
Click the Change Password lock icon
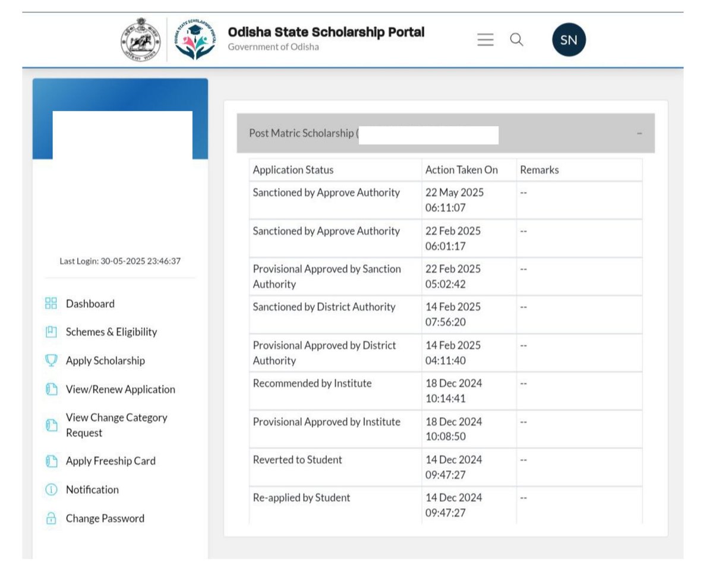click(x=51, y=518)
